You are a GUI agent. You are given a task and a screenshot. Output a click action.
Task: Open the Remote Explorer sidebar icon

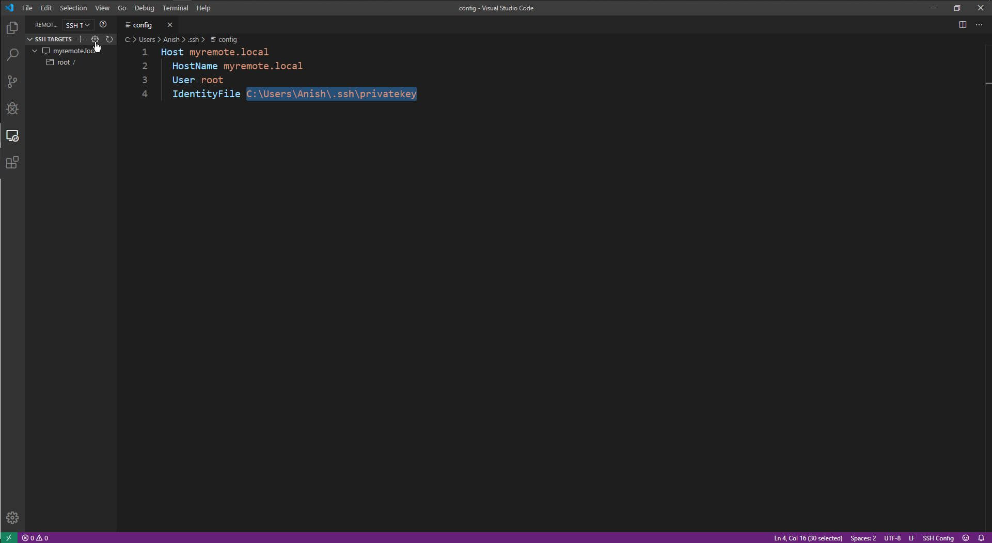12,136
